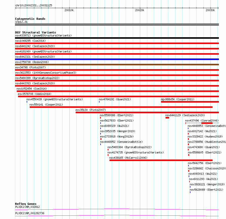Viewport: 226px width, 219px height.
Task: Open esv2733918 (Wong2012b) label
Action: coord(117,136)
